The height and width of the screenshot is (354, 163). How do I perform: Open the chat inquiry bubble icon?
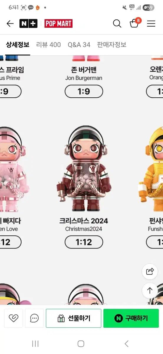click(x=34, y=318)
